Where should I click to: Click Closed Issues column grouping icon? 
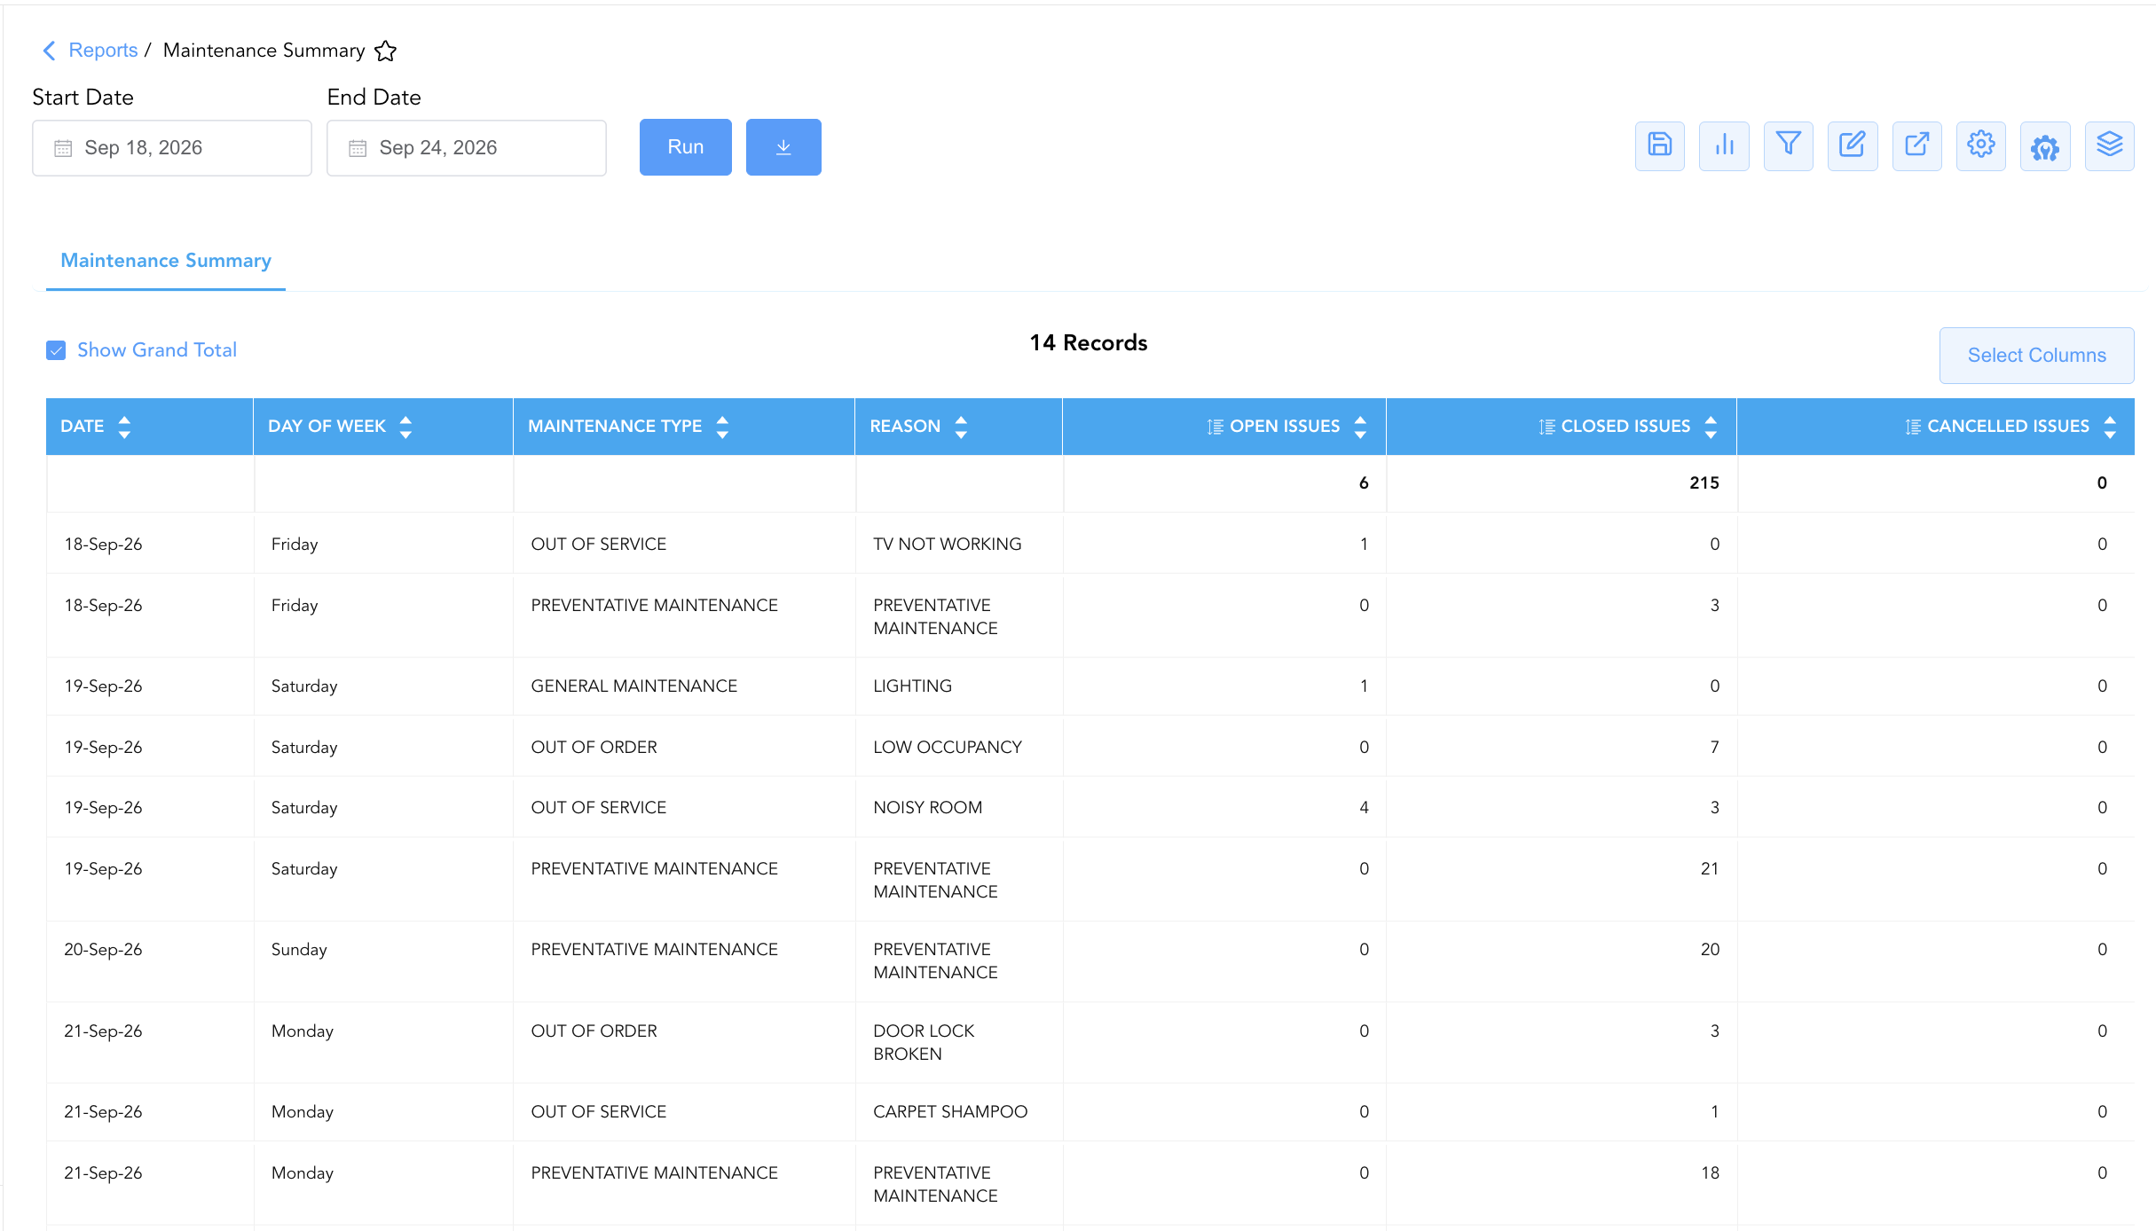pyautogui.click(x=1546, y=427)
